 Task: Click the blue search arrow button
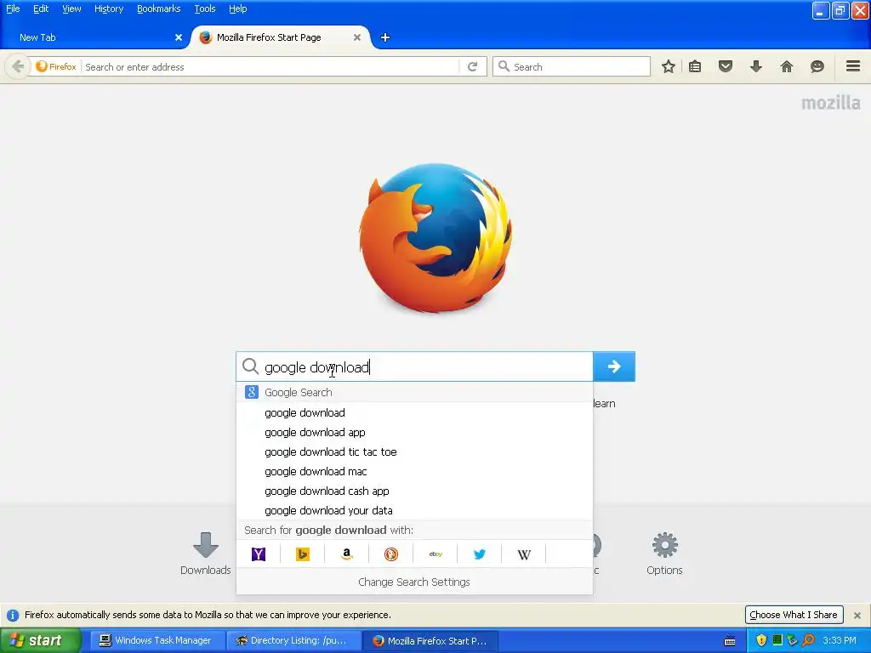614,366
